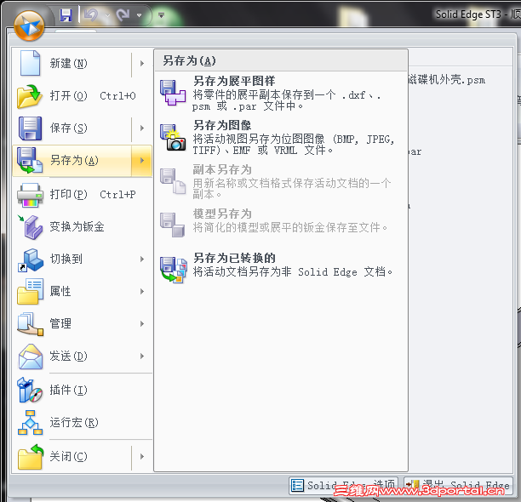Click the 运行宏(R) flowchart icon
This screenshot has width=521, height=502.
[x=31, y=423]
